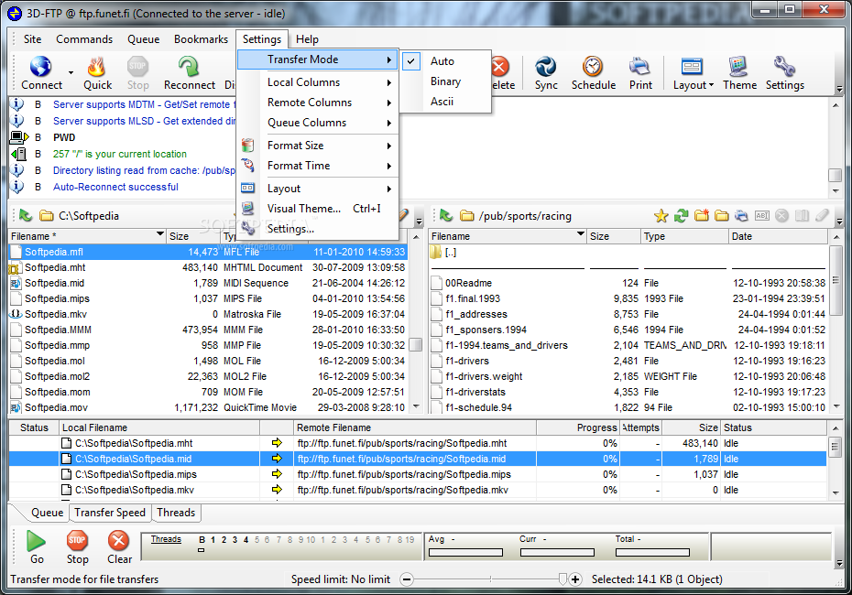
Task: Open the Bookmarks menu
Action: coord(201,39)
